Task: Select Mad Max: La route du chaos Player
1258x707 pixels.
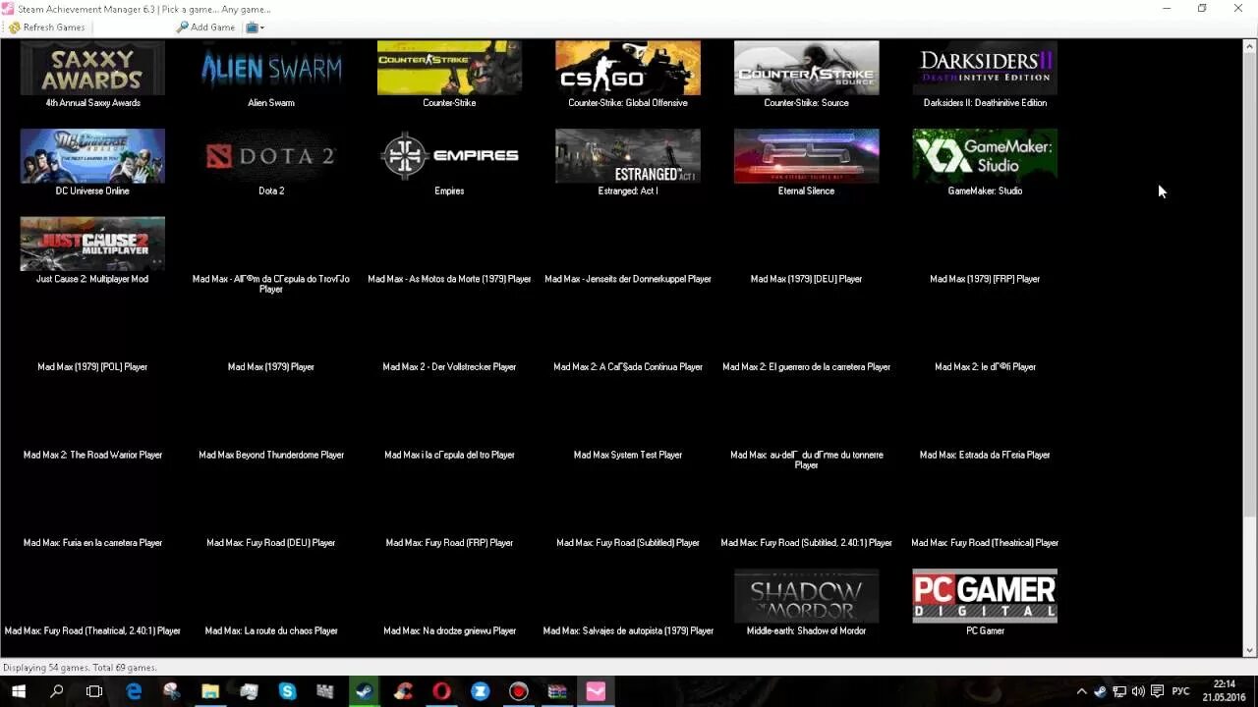Action: [x=271, y=631]
